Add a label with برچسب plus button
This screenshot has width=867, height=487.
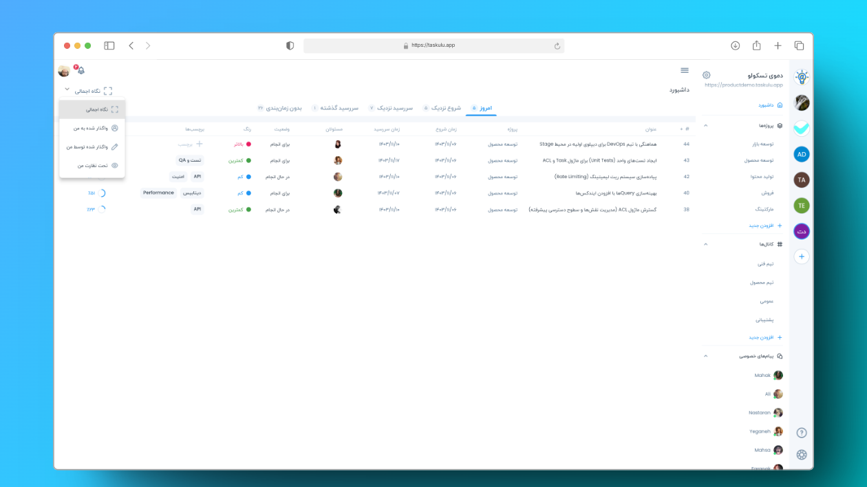pos(190,144)
